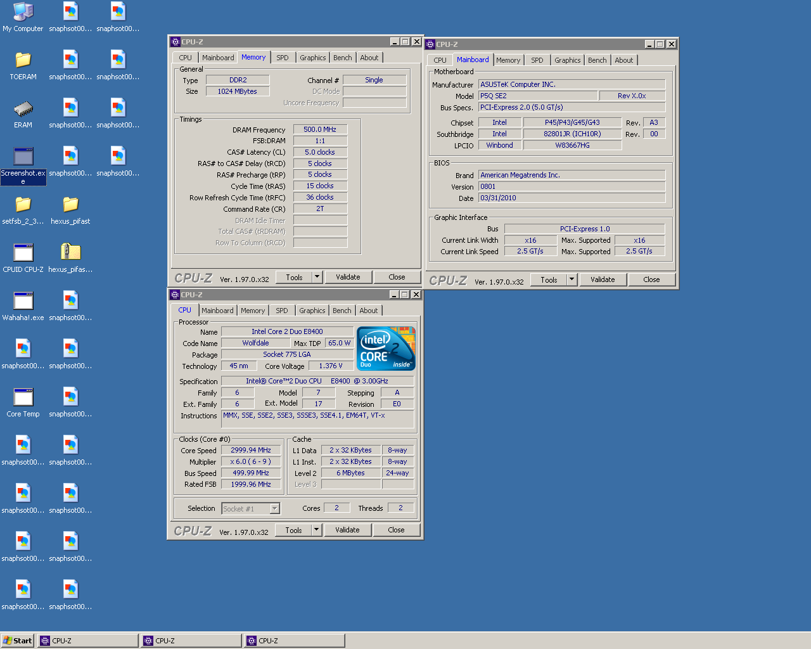Switch to the Memory tab in the bottom CPU window
811x649 pixels.
point(253,311)
